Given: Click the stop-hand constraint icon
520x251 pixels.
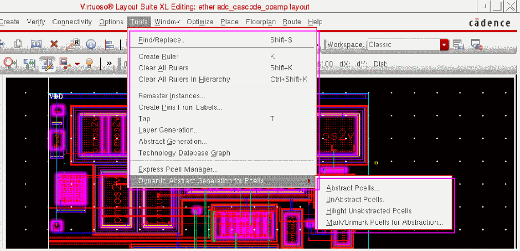Looking at the screenshot, I should click(10, 63).
